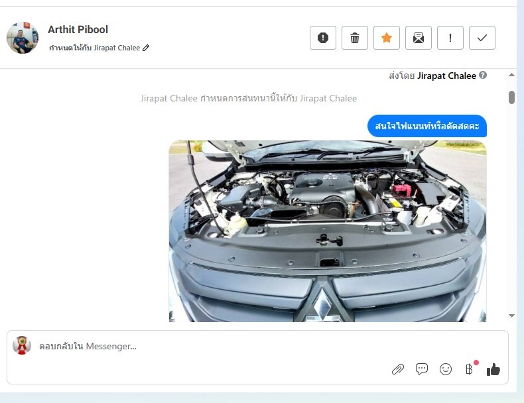Flag conversation as priority with exclamation mark

[450, 38]
